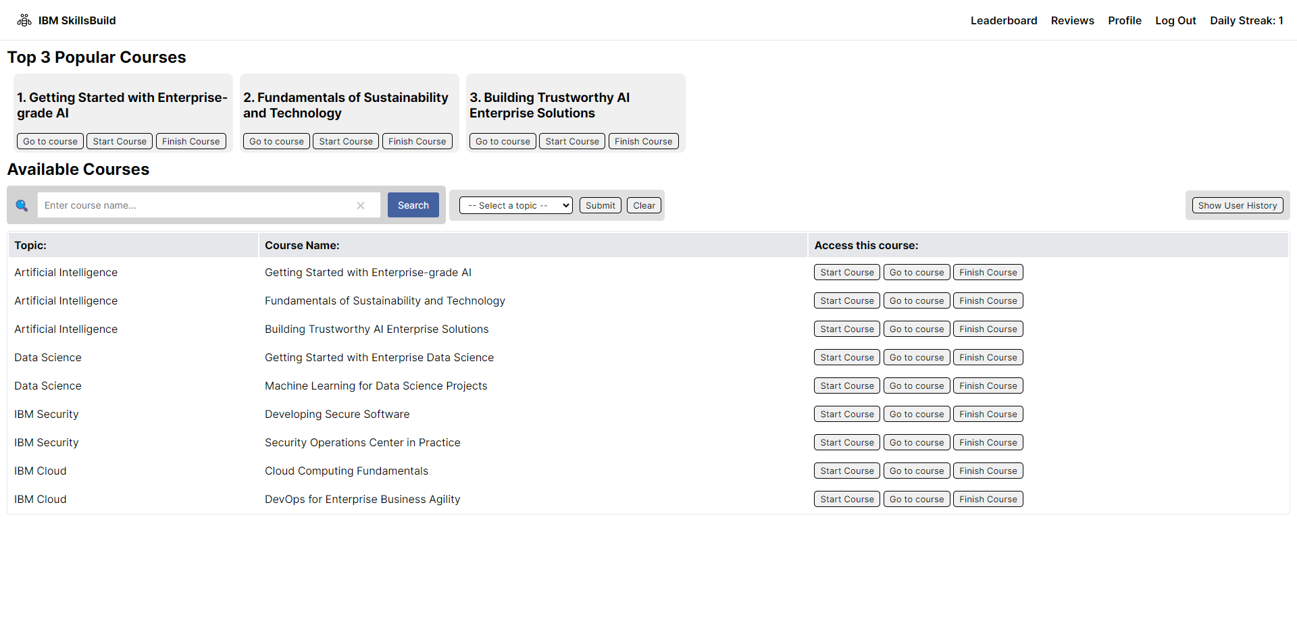Image resolution: width=1297 pixels, height=638 pixels.
Task: Start Course for Getting Started with Enterprise-grade AI row
Action: tap(847, 272)
